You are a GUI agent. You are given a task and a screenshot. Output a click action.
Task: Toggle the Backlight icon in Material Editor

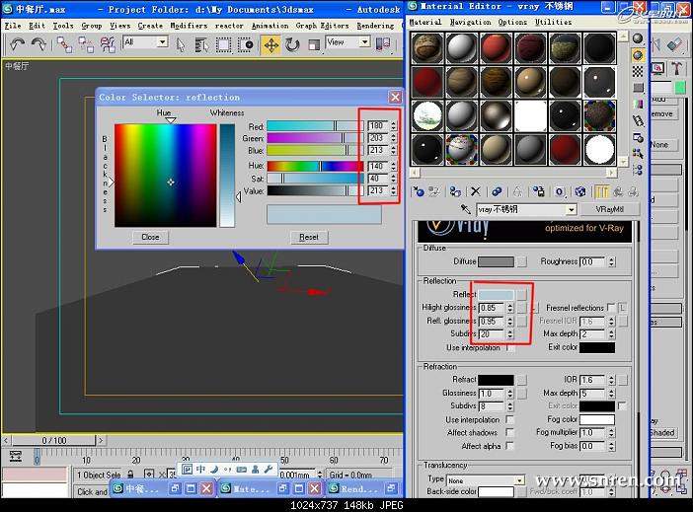click(638, 55)
